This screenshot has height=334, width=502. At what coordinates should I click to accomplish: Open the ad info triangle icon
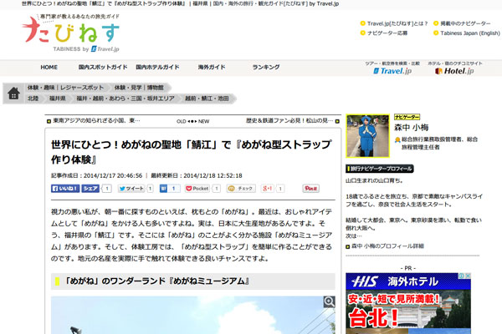click(462, 276)
